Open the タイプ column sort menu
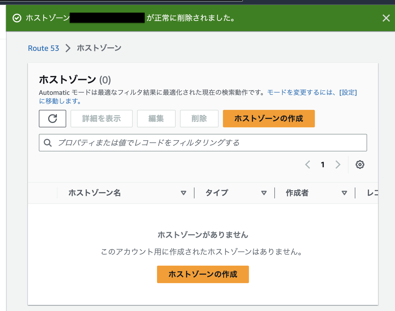The width and height of the screenshot is (395, 311). pos(264,193)
